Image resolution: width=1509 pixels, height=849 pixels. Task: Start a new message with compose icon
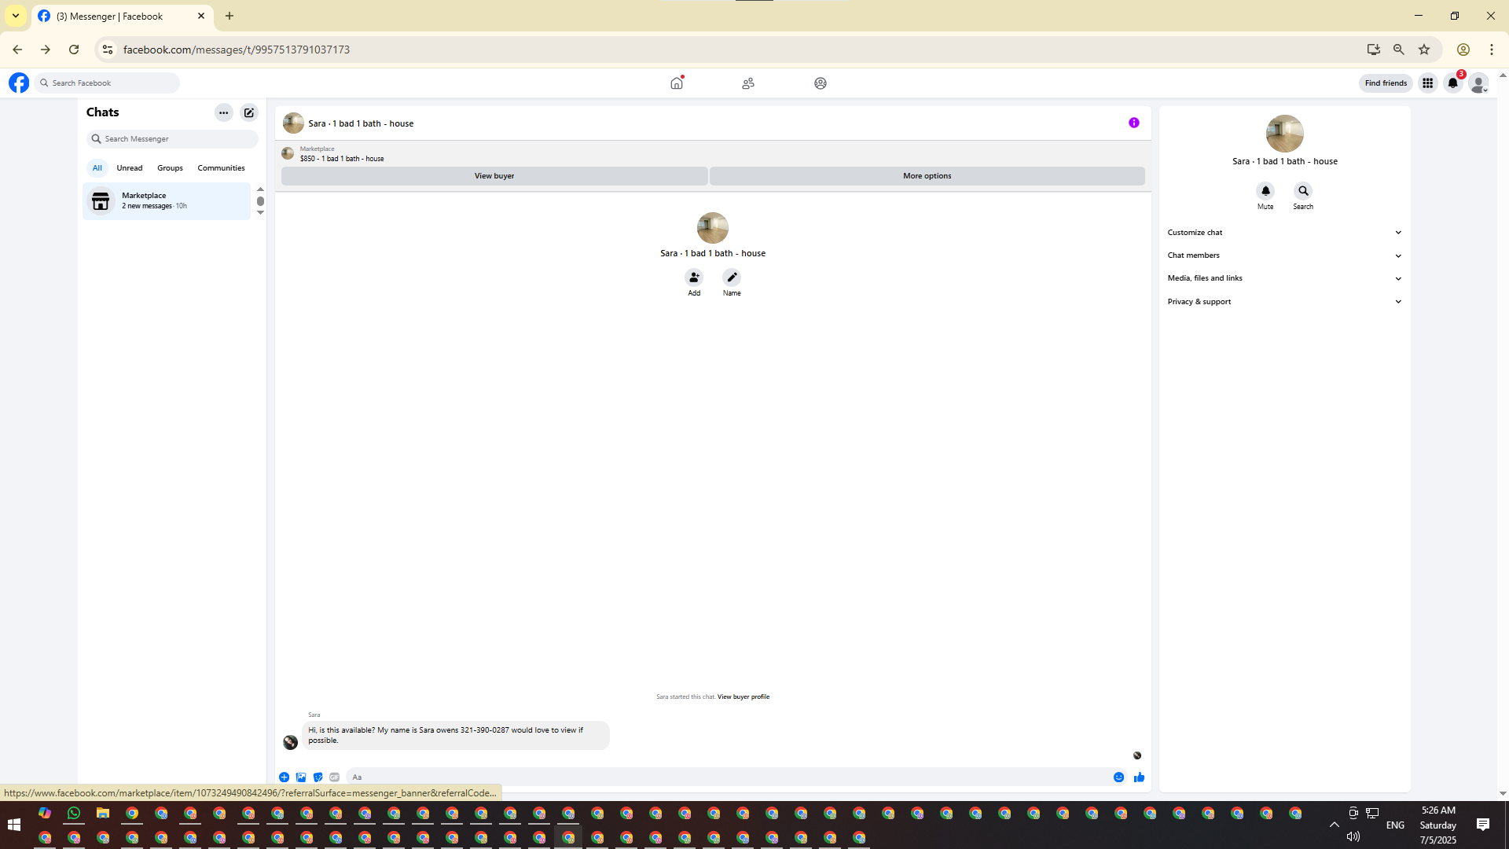click(x=249, y=112)
